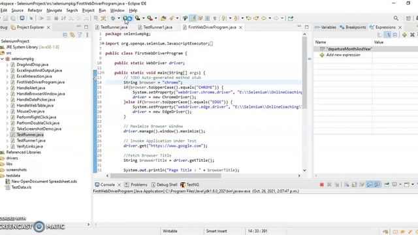
Task: Click editor scroll-down arrow button
Action: click(304, 170)
